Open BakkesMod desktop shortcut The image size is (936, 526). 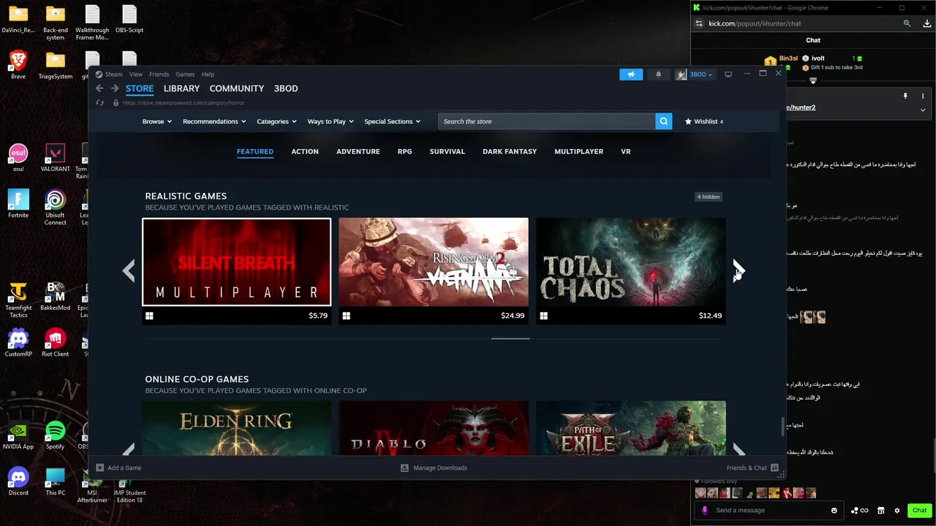point(56,296)
